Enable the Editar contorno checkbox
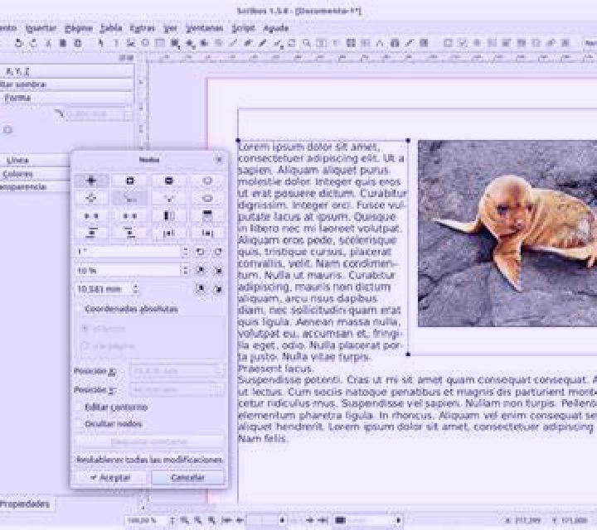This screenshot has height=530, width=597. coord(80,407)
